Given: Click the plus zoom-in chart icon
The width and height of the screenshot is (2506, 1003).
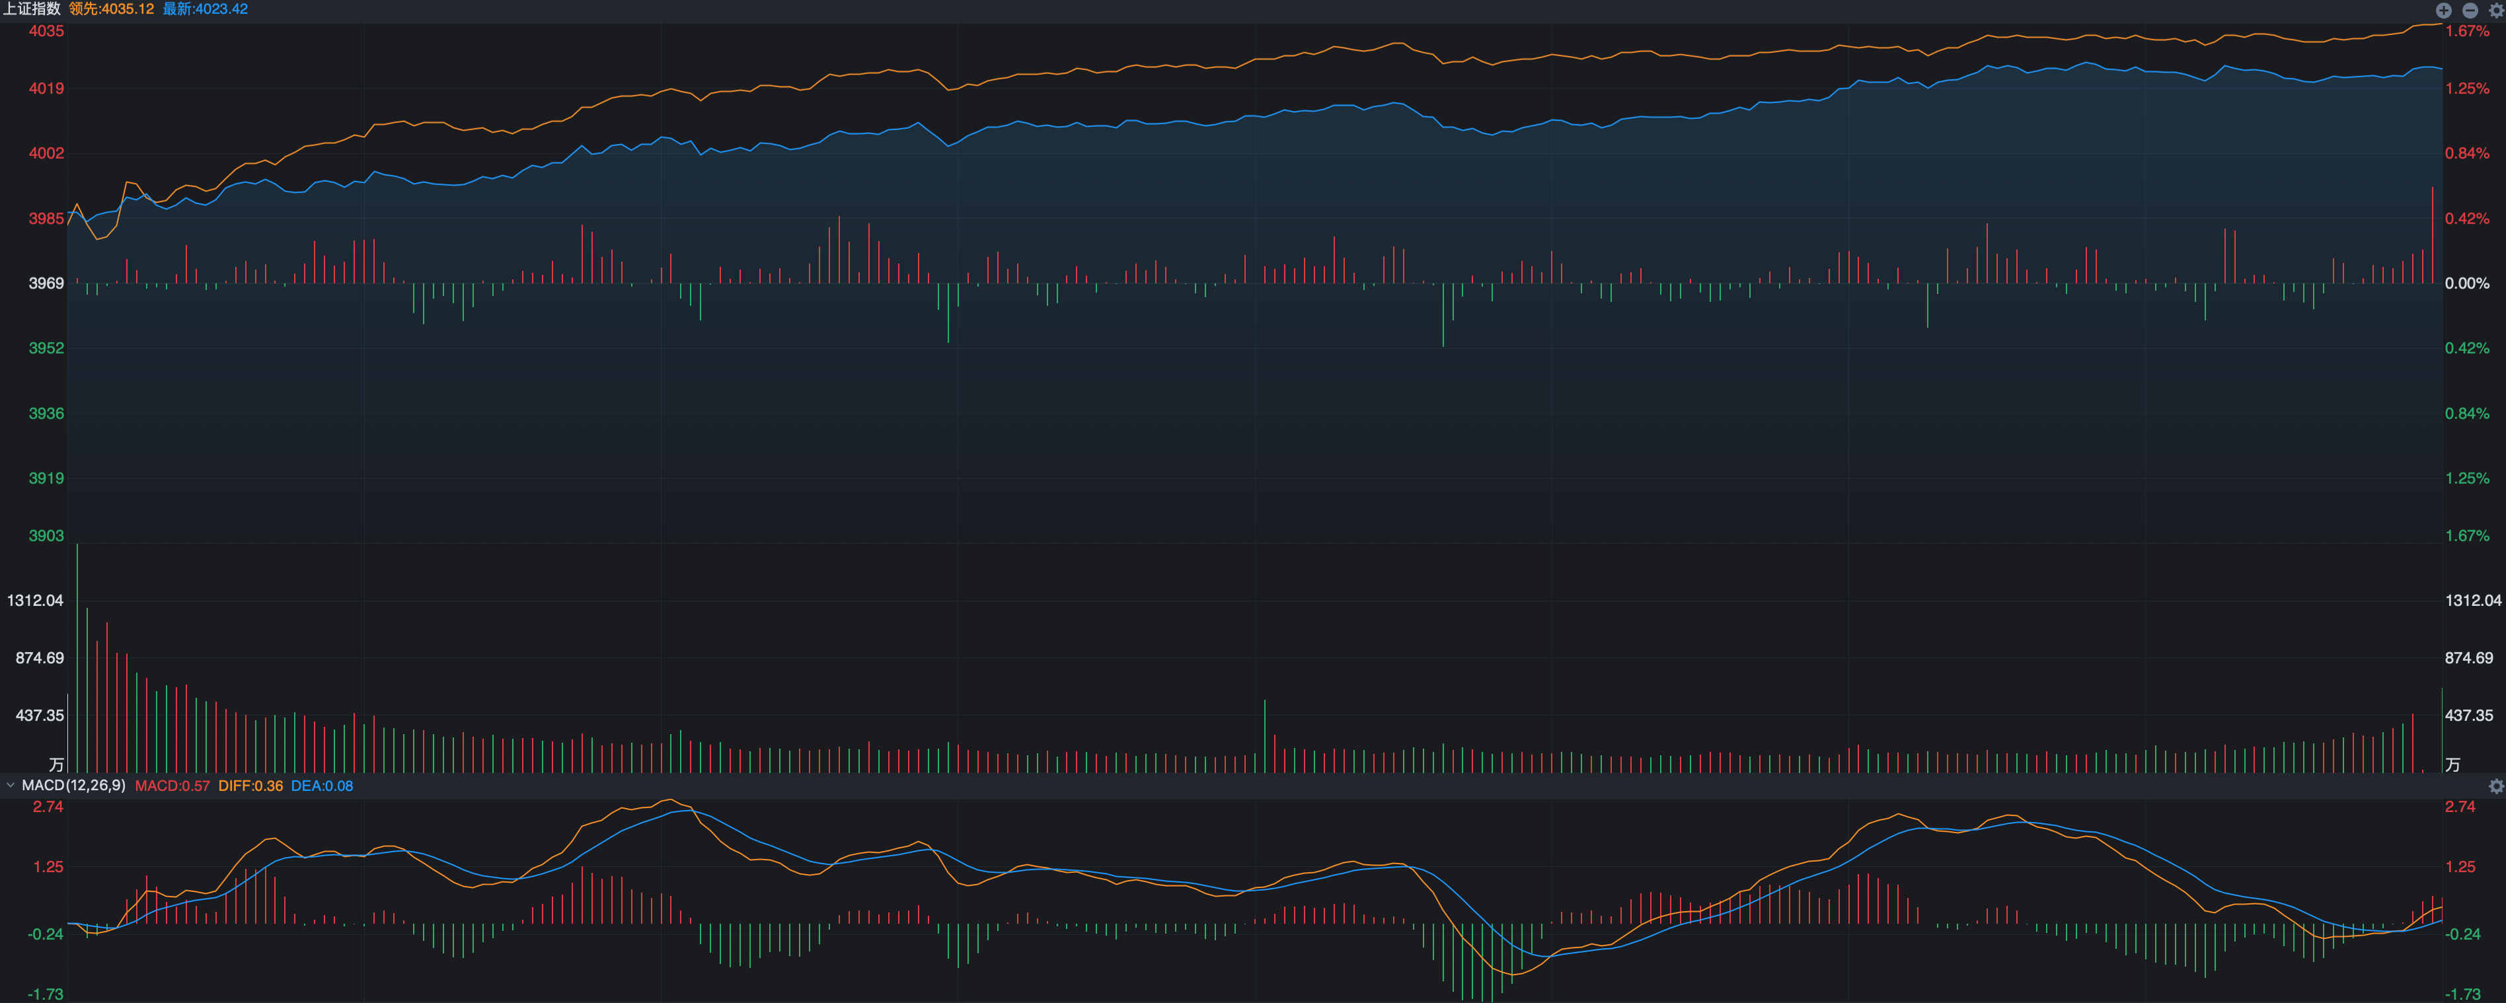Looking at the screenshot, I should pyautogui.click(x=2443, y=10).
